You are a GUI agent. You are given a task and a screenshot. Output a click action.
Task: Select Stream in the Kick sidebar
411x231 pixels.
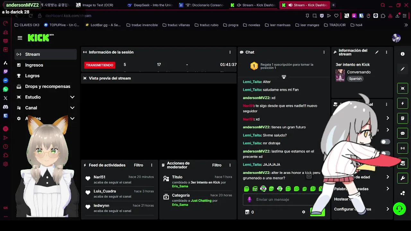click(x=46, y=55)
